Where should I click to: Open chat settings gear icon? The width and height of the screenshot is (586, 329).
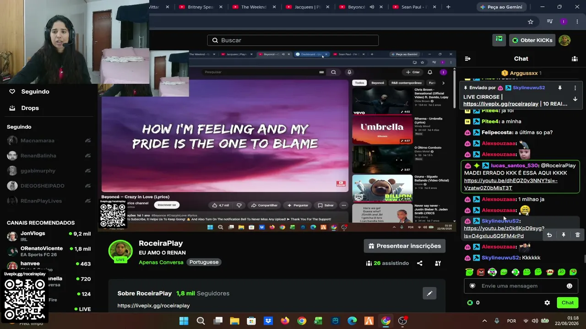[547, 302]
